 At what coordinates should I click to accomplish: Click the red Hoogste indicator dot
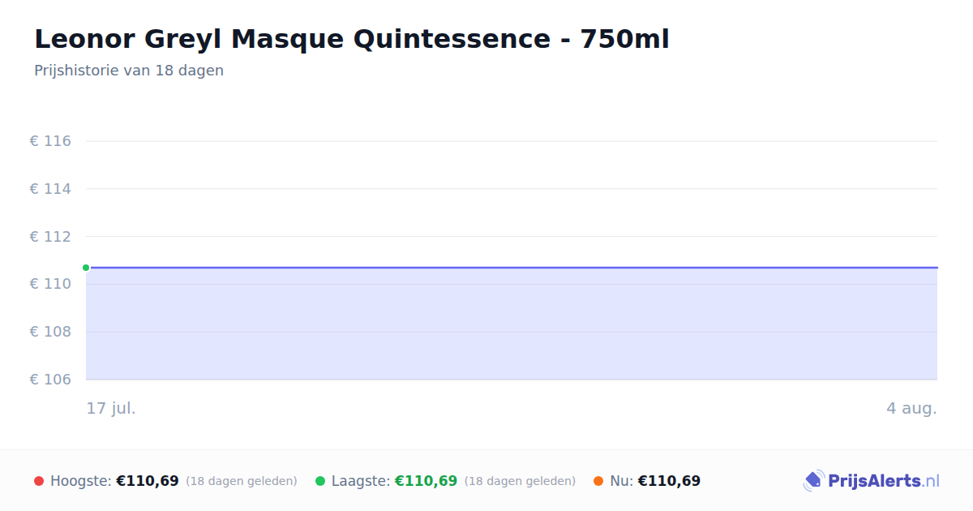point(39,481)
